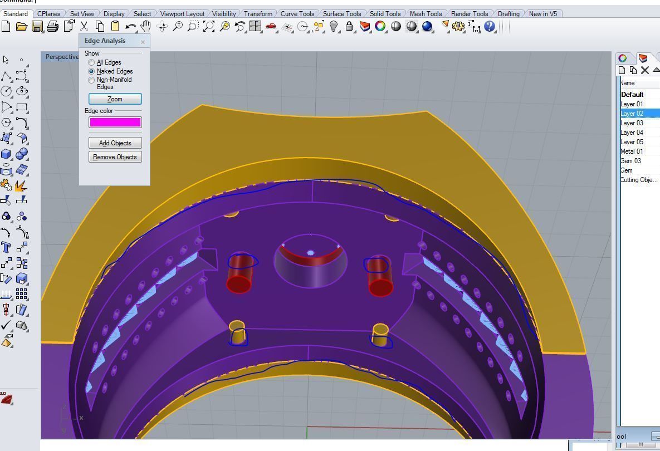The image size is (660, 451).
Task: Click the Add Objects button
Action: coord(115,143)
